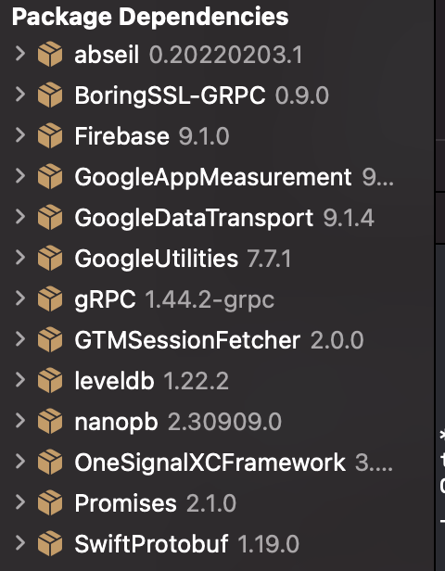Click leveldb version 1.22.2

click(196, 381)
